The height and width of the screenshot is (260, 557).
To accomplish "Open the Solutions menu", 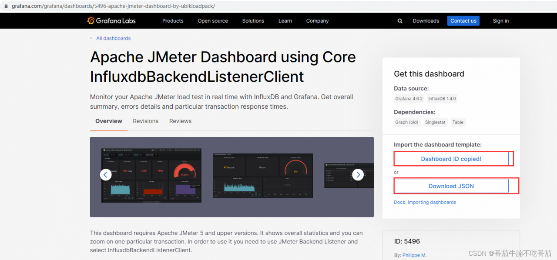I will pos(253,21).
